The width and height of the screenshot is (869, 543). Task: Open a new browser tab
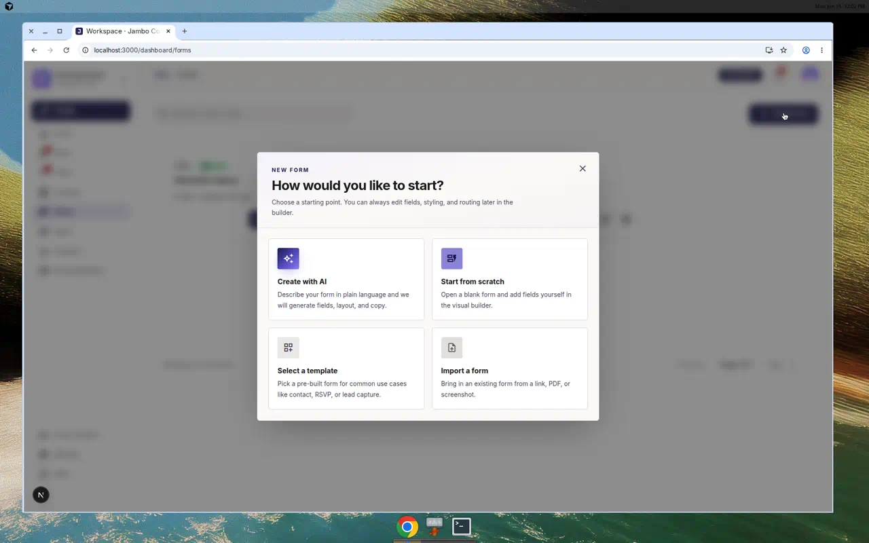[x=184, y=31]
